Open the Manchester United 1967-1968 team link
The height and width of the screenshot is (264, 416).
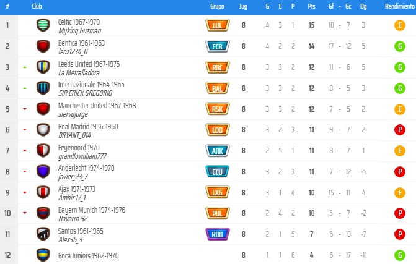pos(97,105)
